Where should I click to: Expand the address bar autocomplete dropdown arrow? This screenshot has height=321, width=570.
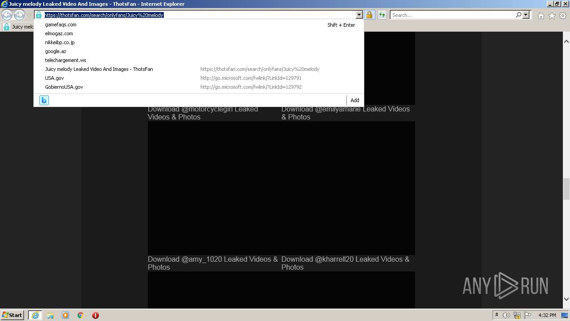(359, 15)
